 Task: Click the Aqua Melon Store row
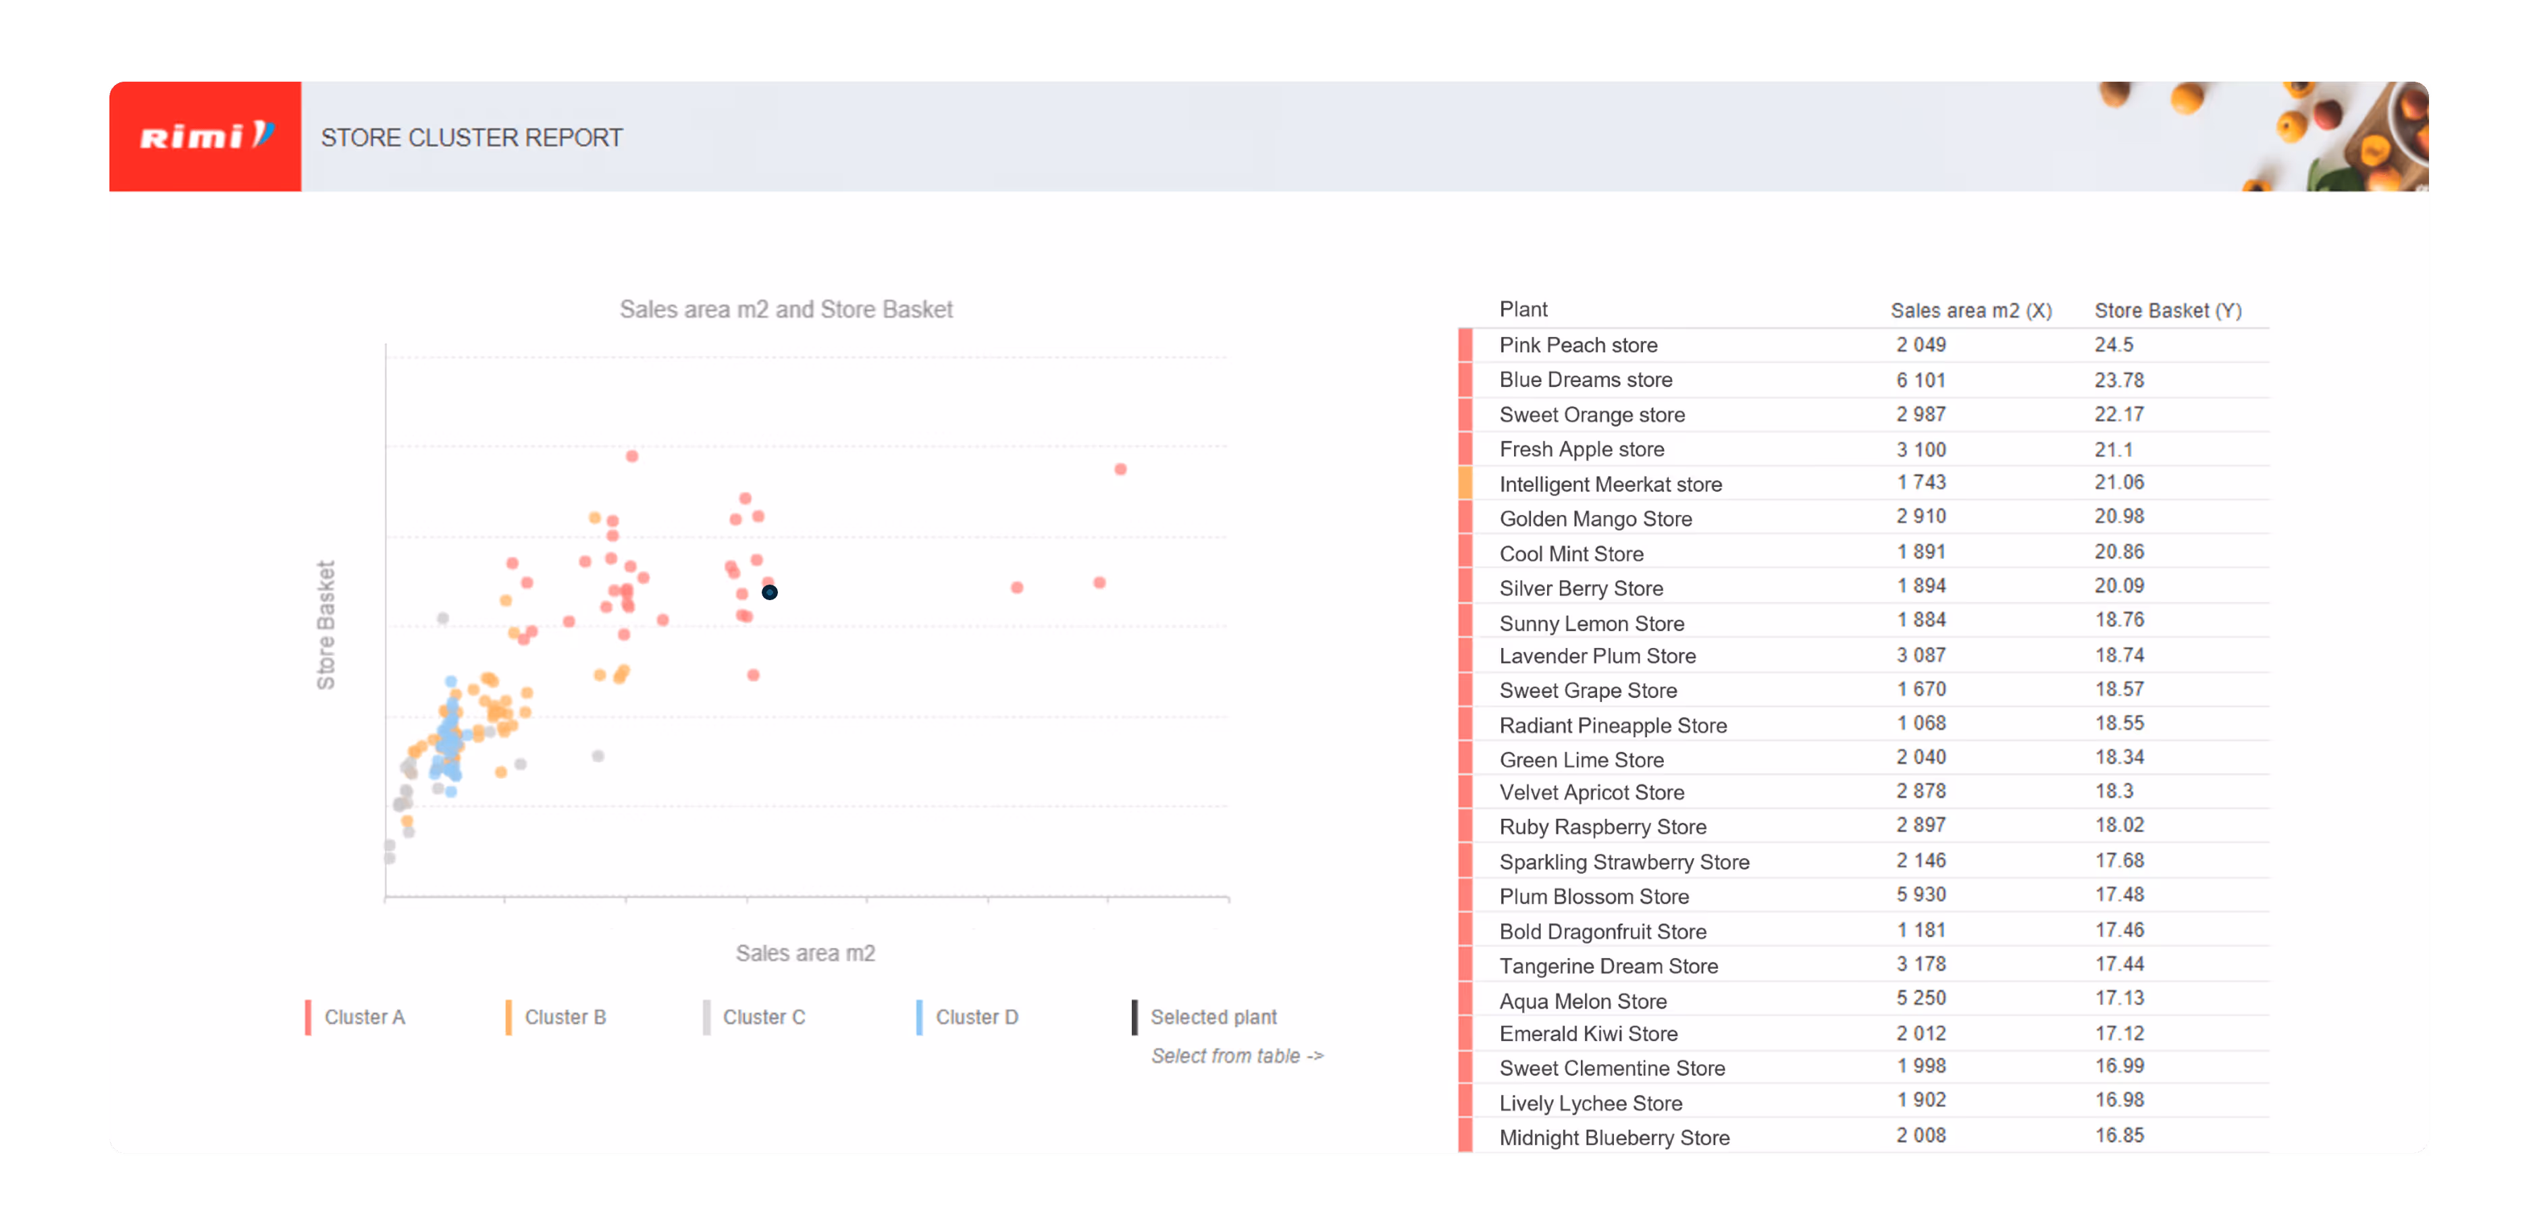(x=1582, y=1001)
